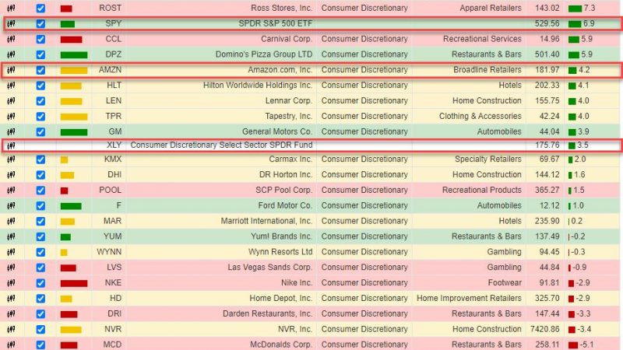Open the chart icon for NKE row
The height and width of the screenshot is (350, 623).
pos(11,283)
